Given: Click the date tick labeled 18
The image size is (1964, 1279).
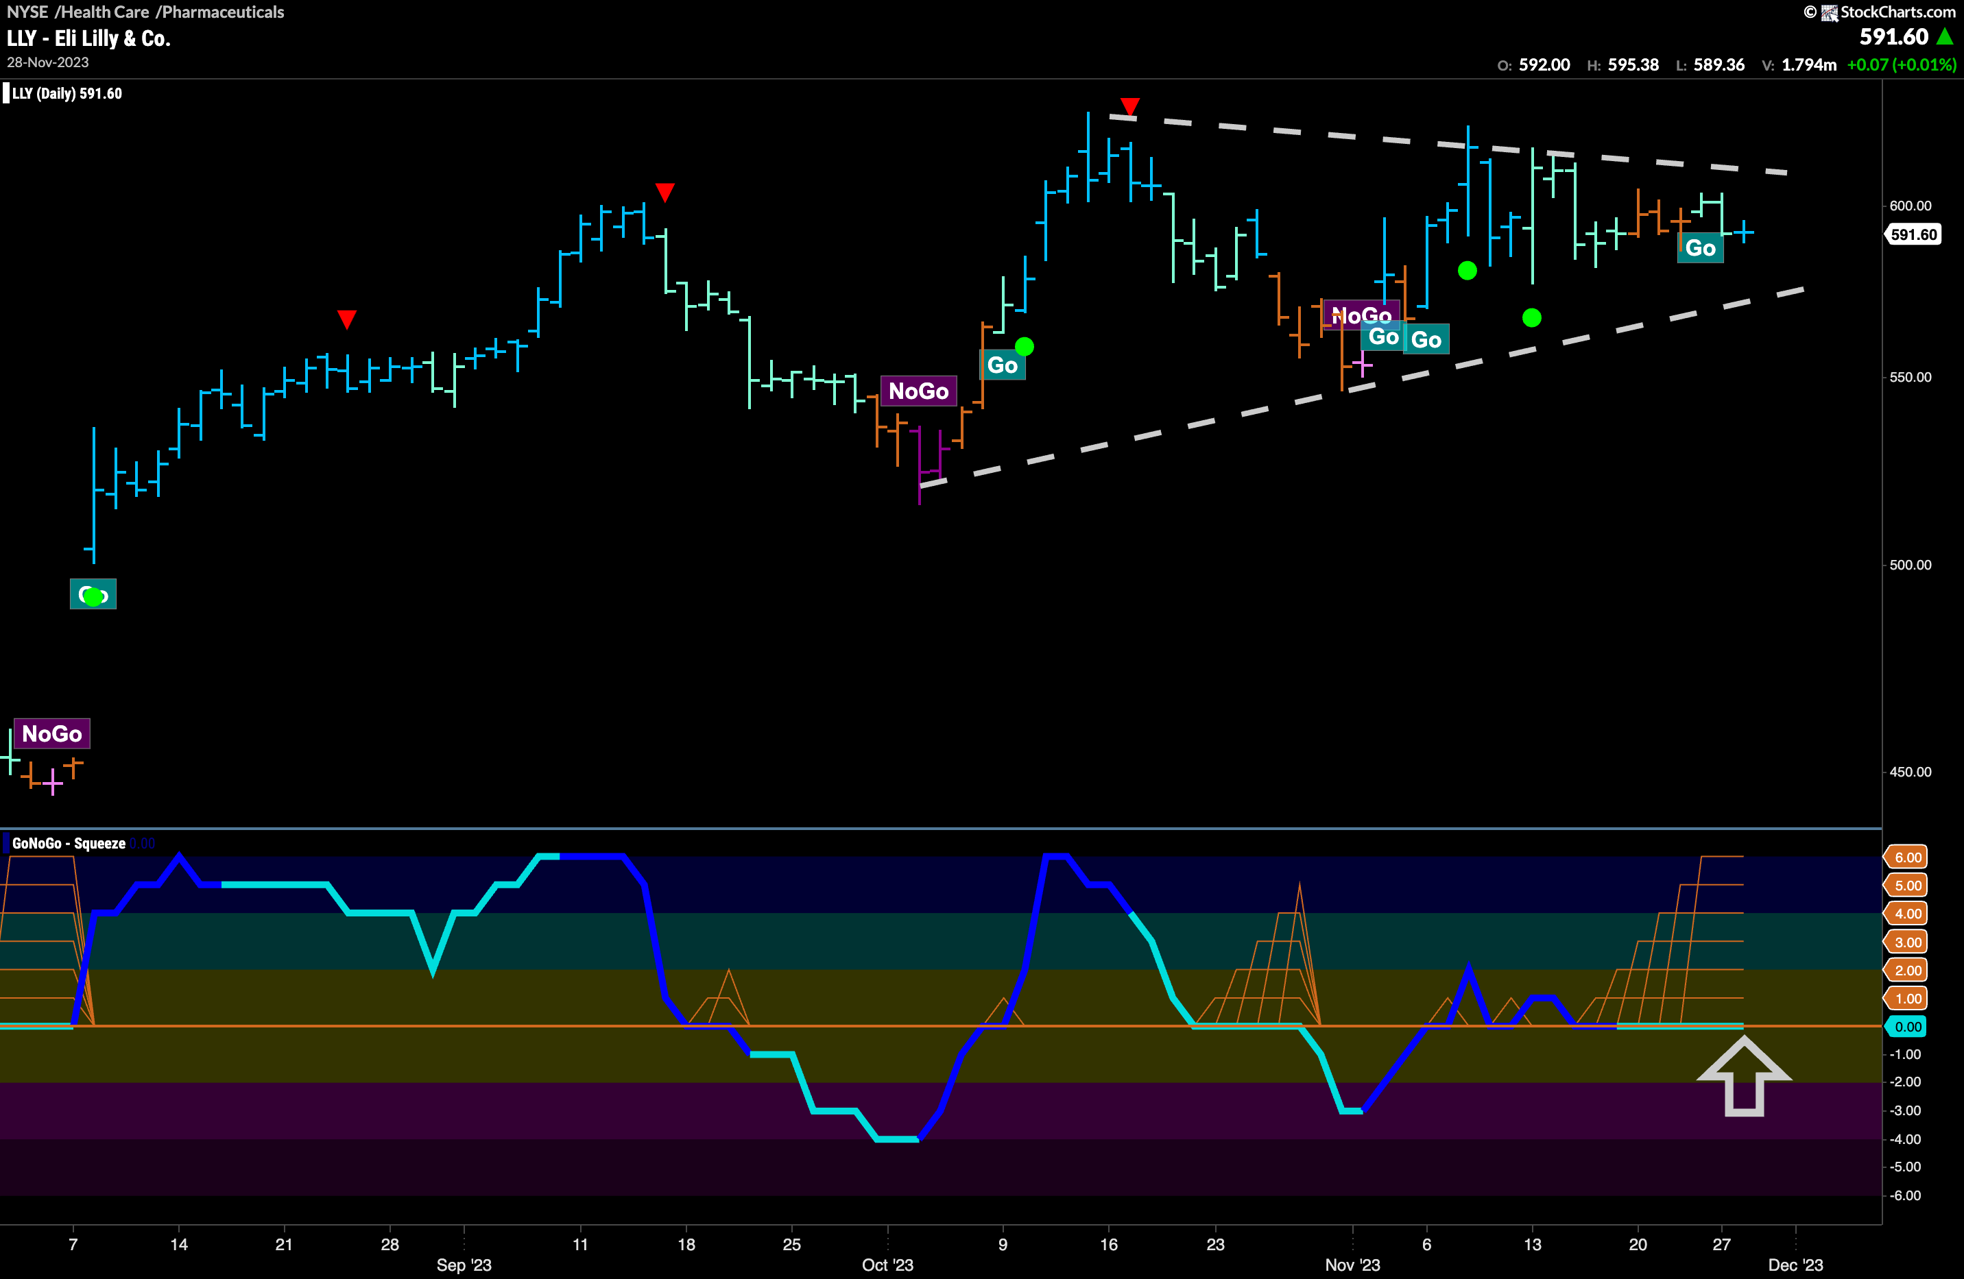Looking at the screenshot, I should [x=686, y=1244].
